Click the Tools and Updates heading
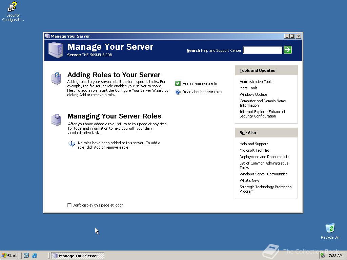Screen dimensions: 347x260 click(257, 70)
